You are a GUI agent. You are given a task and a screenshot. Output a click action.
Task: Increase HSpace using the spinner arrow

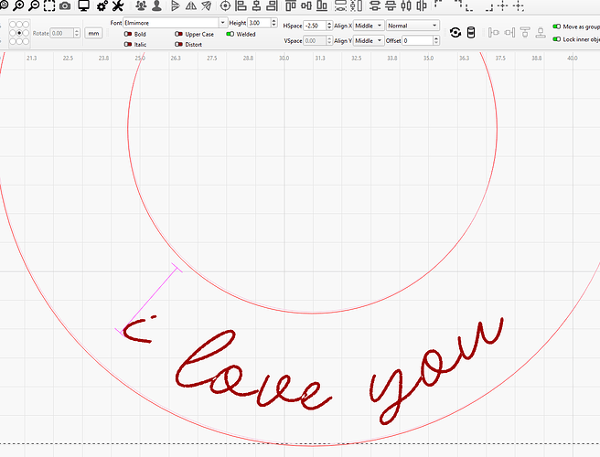329,23
